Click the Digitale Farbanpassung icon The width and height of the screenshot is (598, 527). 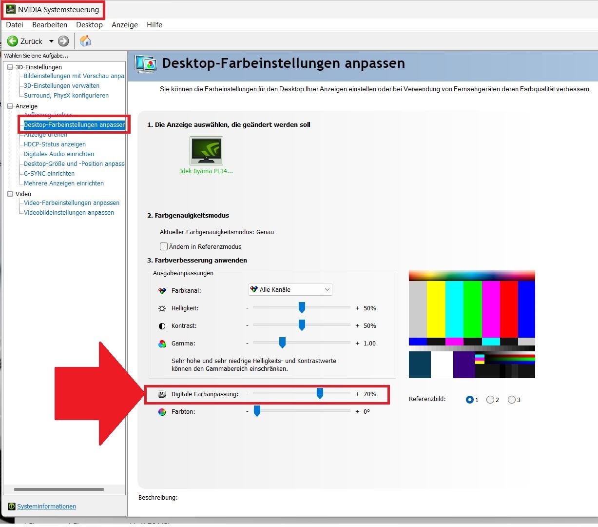162,394
